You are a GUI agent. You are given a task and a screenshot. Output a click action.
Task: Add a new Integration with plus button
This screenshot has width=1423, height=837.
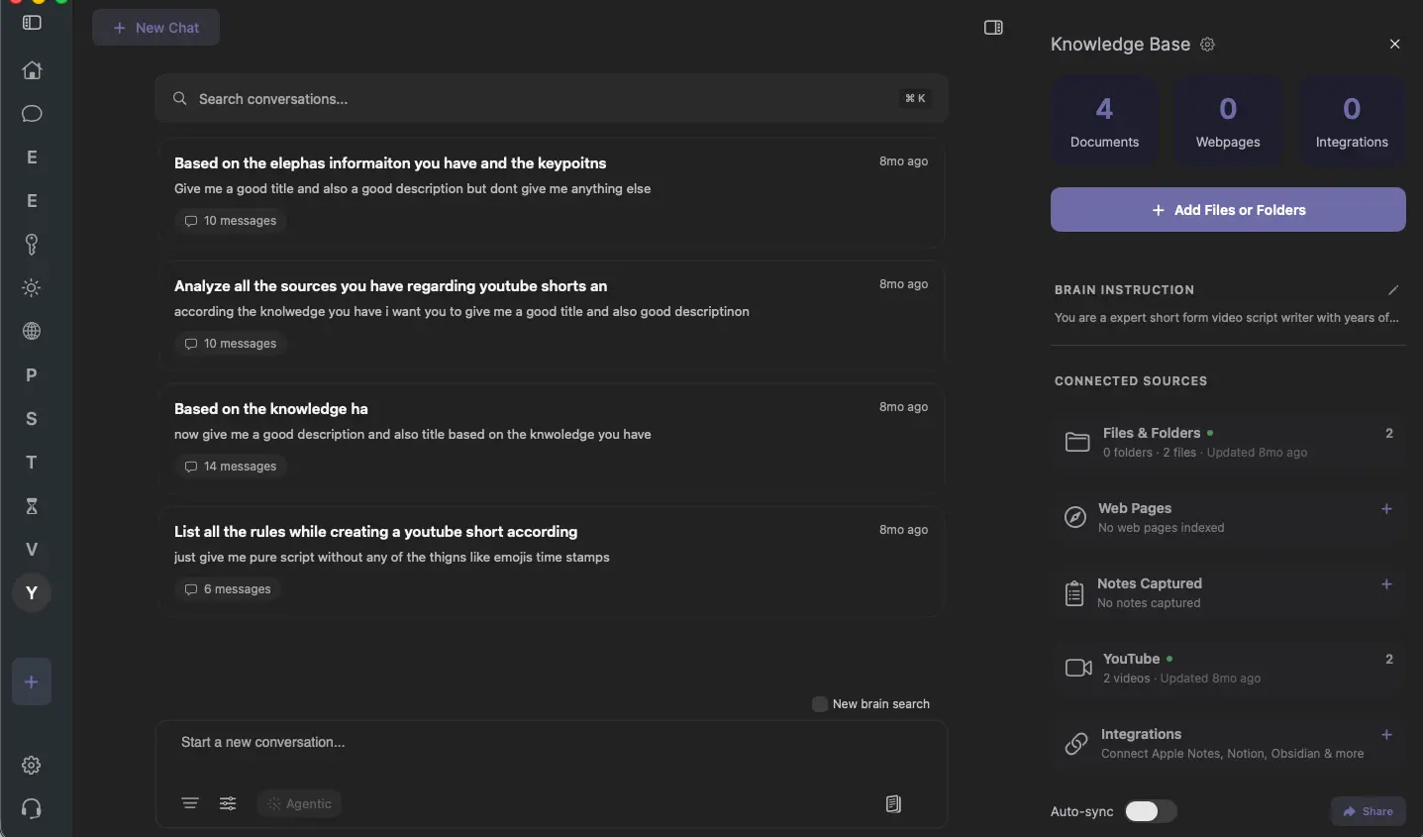[1386, 735]
